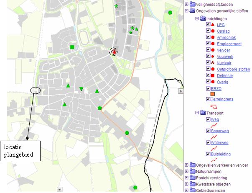Viewport: 252px width, 193px height.
Task: Collapse the Transport subfolder
Action: (197, 113)
